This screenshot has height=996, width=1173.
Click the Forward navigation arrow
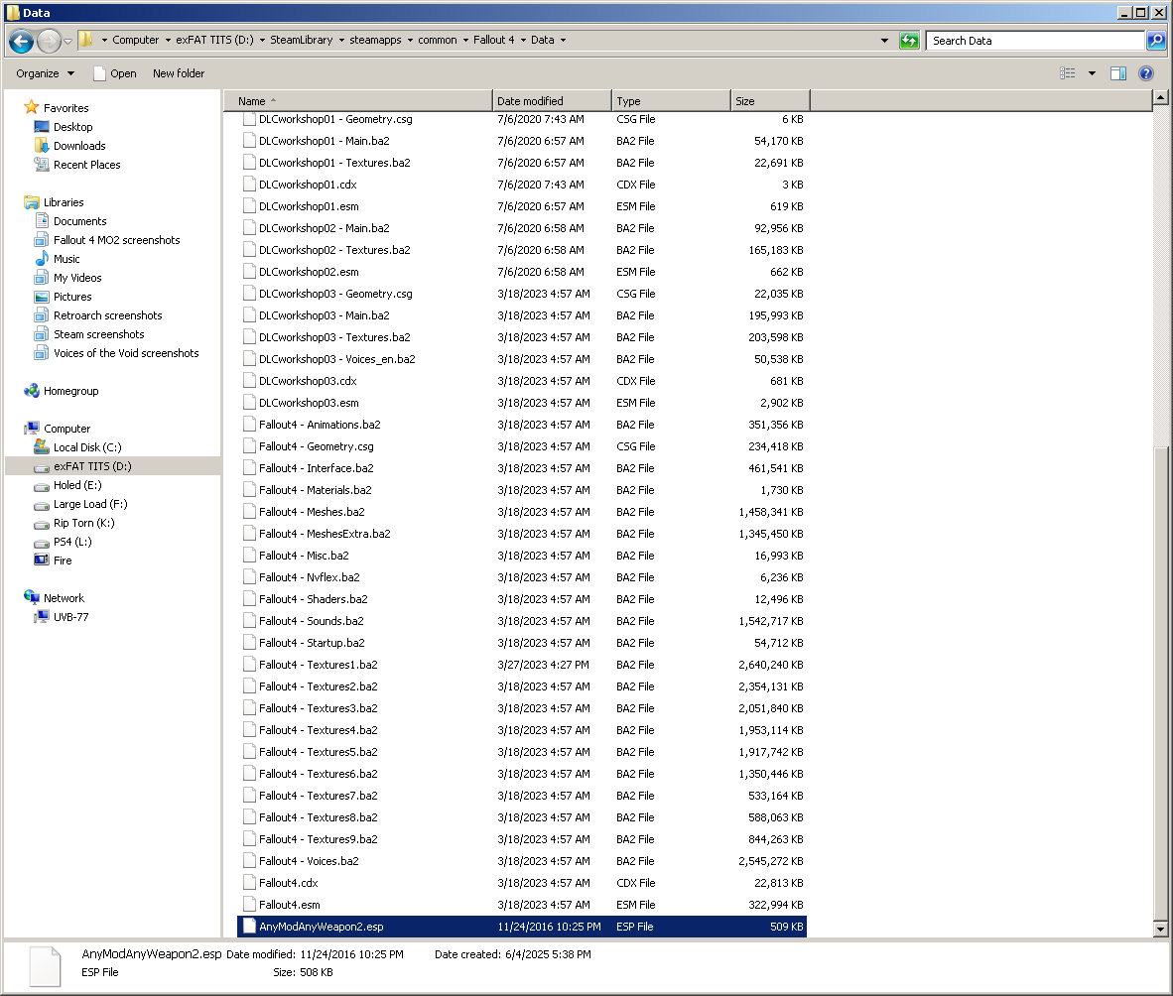[49, 41]
